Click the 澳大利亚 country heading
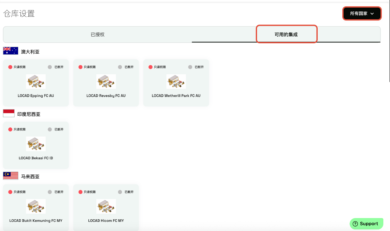 tap(30, 52)
